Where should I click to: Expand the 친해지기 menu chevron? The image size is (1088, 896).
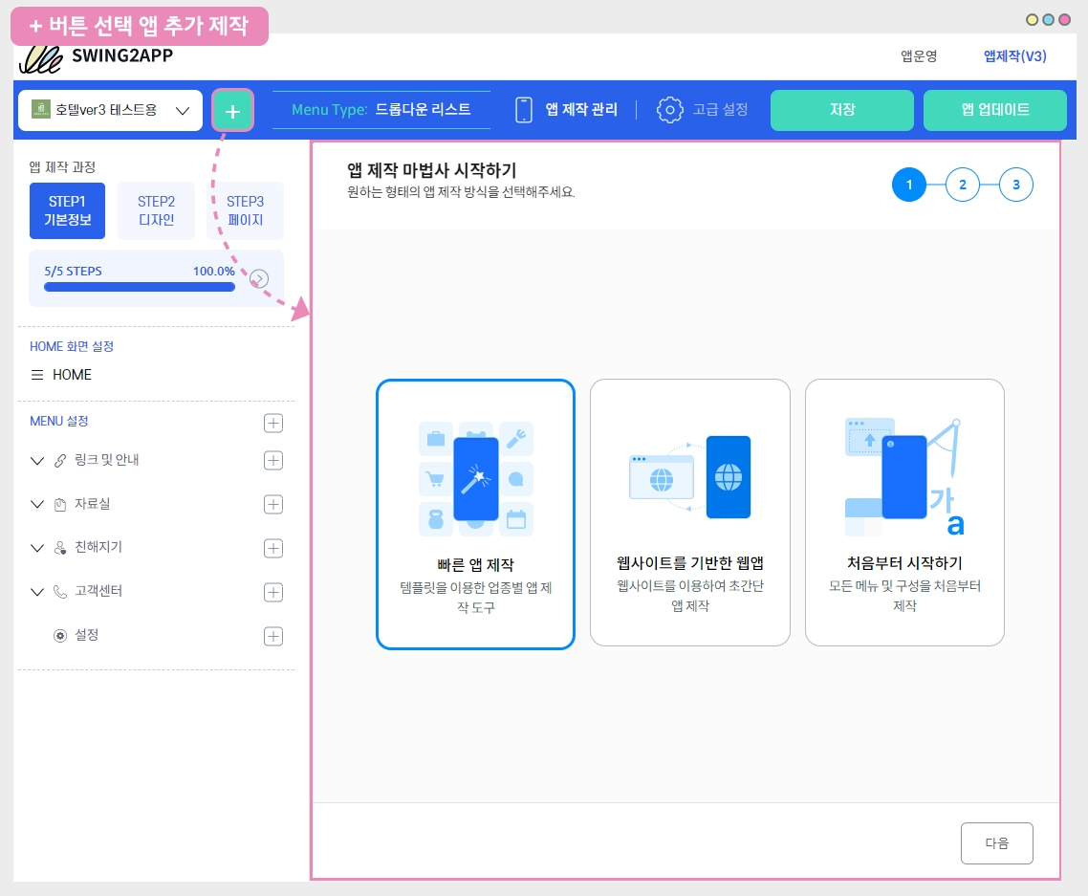tap(37, 549)
